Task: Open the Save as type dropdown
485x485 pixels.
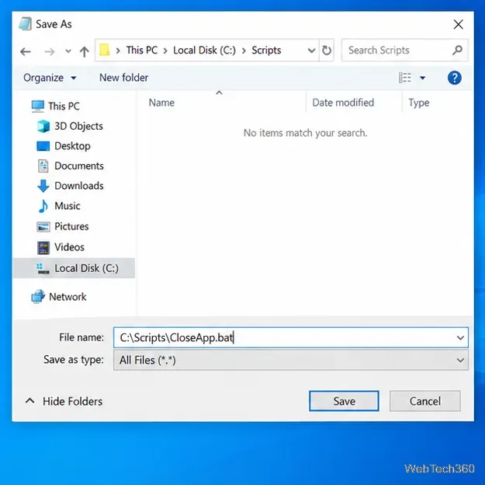Action: (x=291, y=360)
